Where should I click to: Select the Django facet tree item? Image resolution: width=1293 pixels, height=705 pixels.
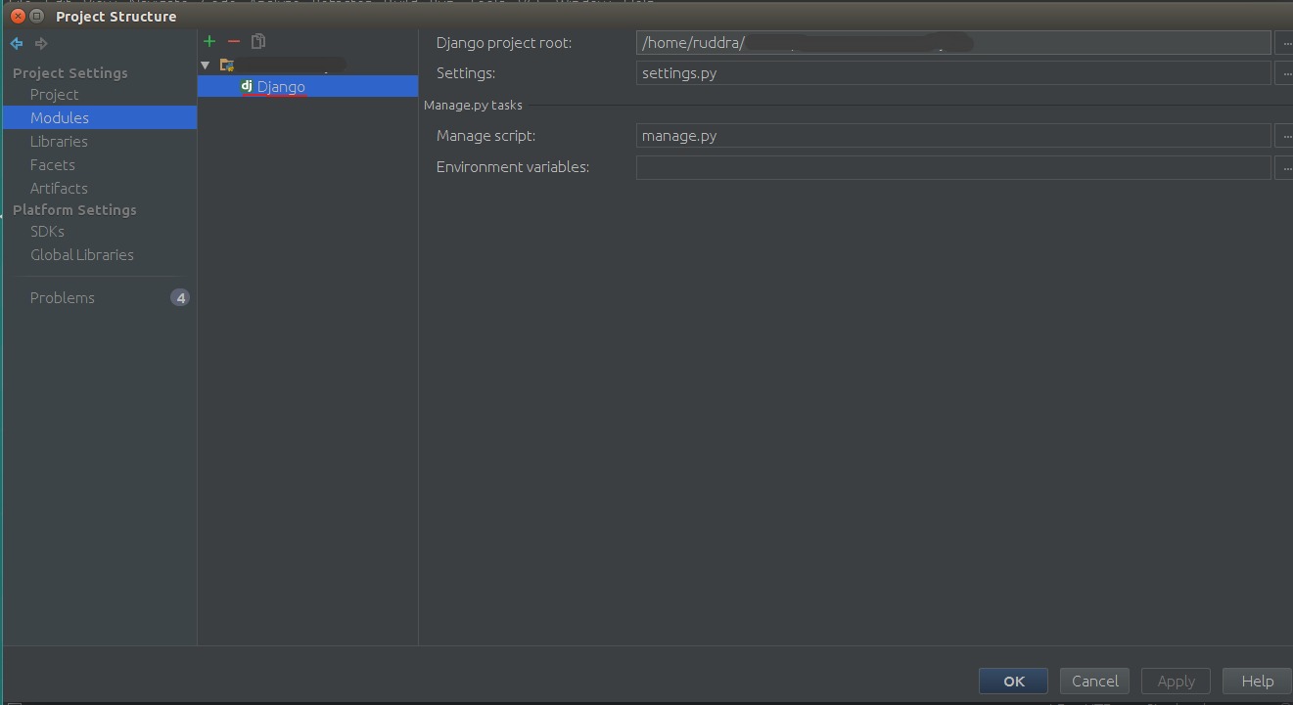tap(307, 87)
